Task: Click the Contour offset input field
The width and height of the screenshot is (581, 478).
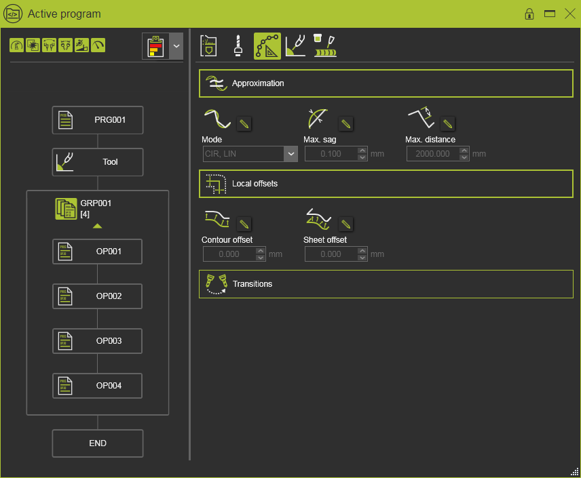Action: tap(229, 254)
